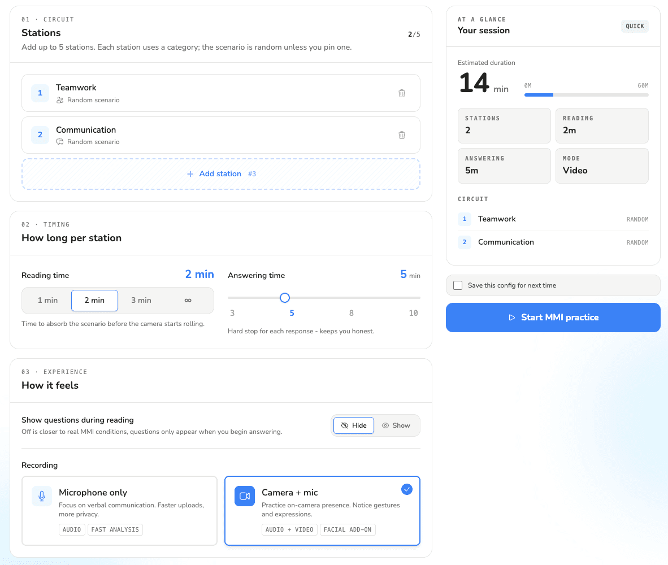Delete the Teamwork station with its trash icon
668x565 pixels.
[401, 93]
